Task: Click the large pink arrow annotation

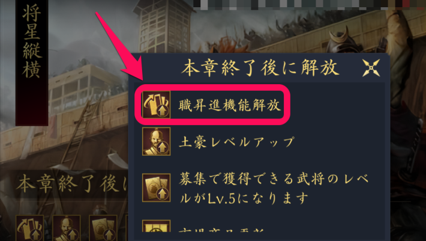Action: pos(118,46)
